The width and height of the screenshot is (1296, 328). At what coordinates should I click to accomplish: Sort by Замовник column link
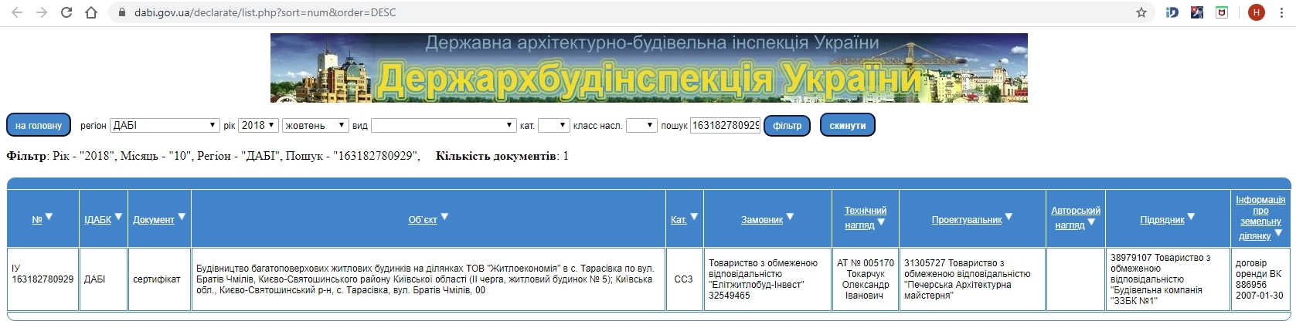[x=762, y=220]
